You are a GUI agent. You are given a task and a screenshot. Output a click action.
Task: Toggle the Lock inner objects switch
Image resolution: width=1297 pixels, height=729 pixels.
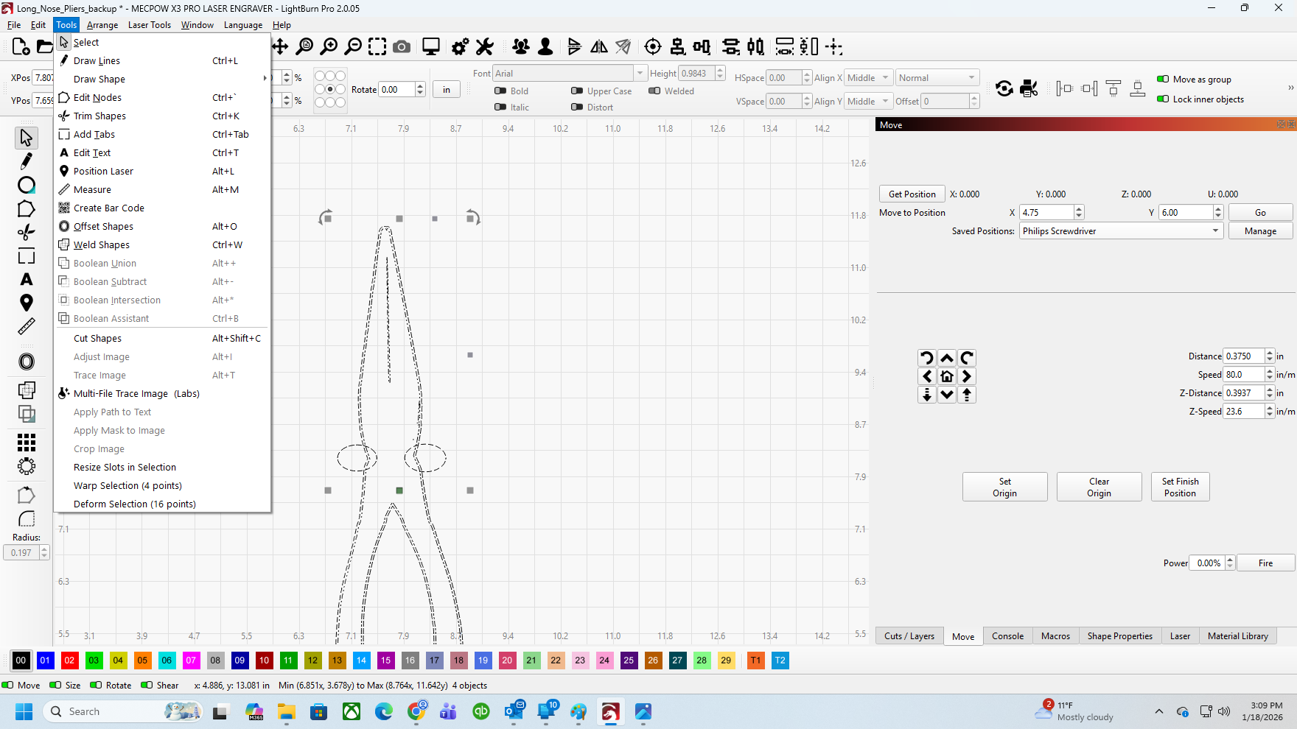[1163, 99]
